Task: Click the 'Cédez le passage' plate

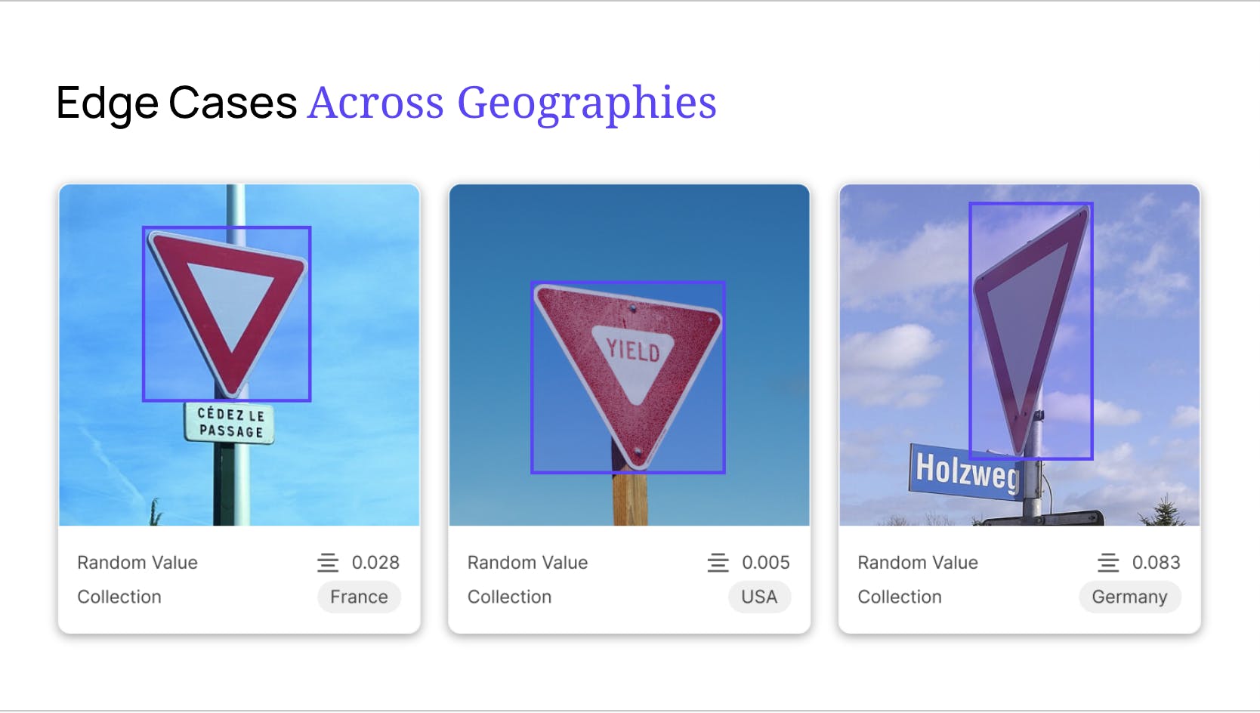Action: 230,423
